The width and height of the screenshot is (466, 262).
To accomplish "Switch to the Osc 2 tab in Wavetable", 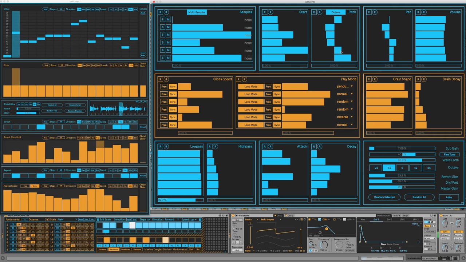I will click(x=290, y=215).
